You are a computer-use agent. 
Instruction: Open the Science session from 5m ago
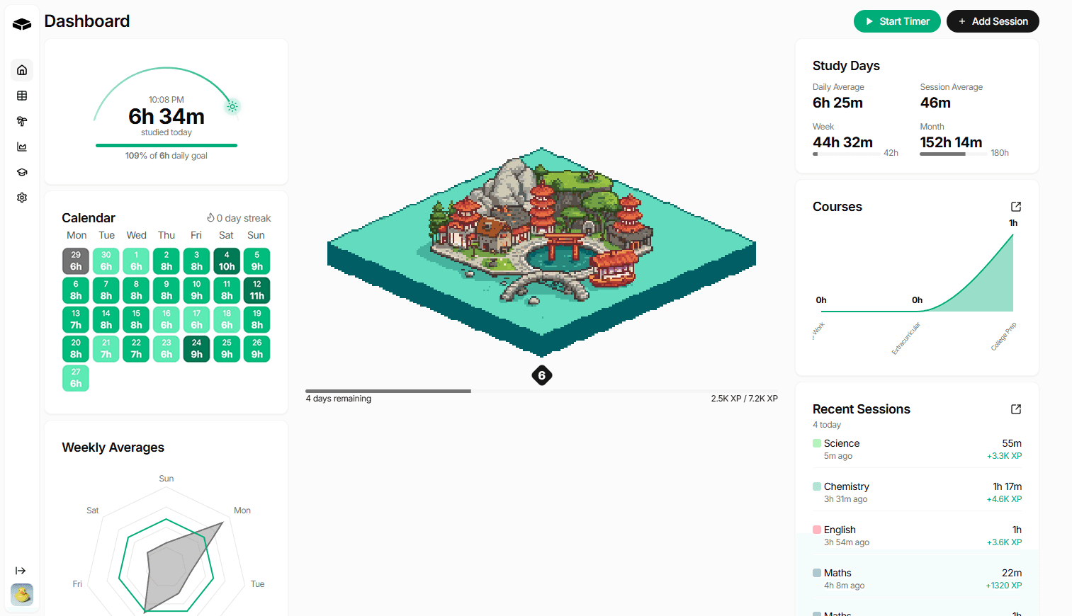pyautogui.click(x=917, y=449)
